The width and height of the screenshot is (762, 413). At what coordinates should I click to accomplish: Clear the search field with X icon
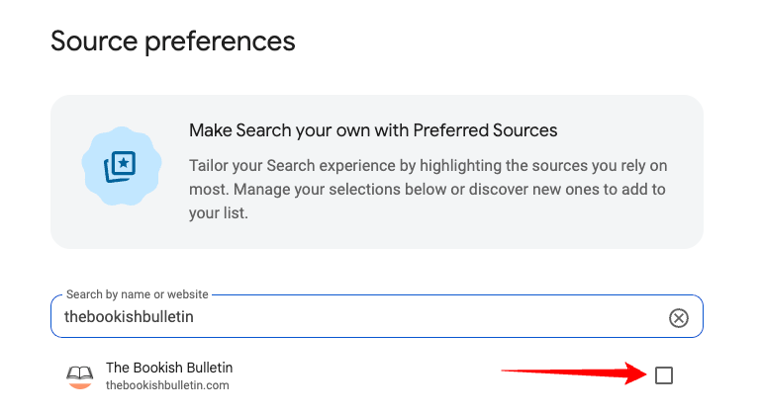pyautogui.click(x=679, y=318)
